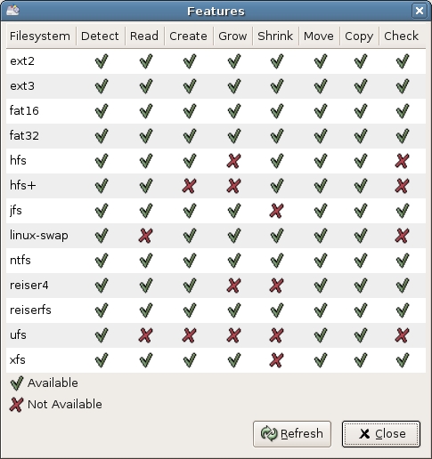
Task: Click the GParted icon in the title bar
Action: [12, 11]
